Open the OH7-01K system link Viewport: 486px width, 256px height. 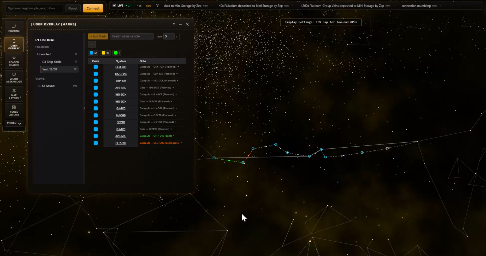pos(121,143)
